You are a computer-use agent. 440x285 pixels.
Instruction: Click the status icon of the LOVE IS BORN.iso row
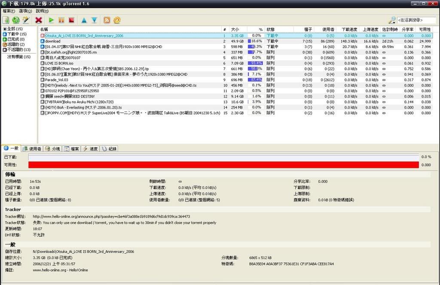(43, 64)
